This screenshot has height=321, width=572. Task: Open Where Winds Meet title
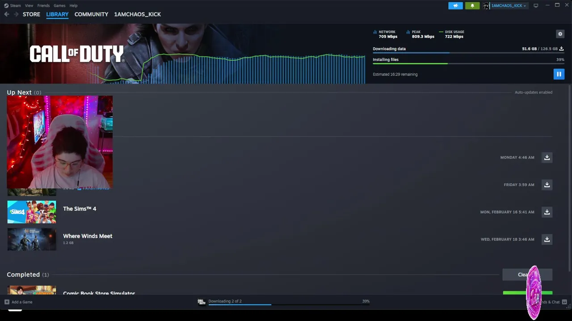(88, 236)
